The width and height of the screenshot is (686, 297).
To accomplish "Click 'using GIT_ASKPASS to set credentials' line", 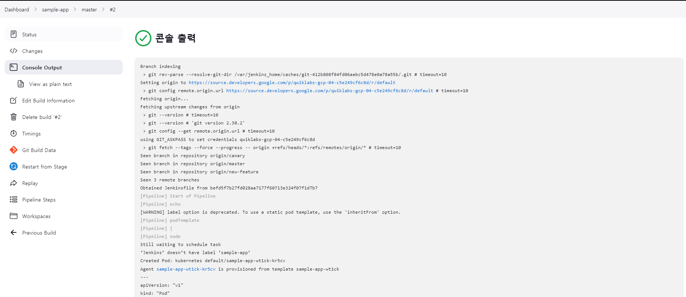I will pyautogui.click(x=227, y=140).
